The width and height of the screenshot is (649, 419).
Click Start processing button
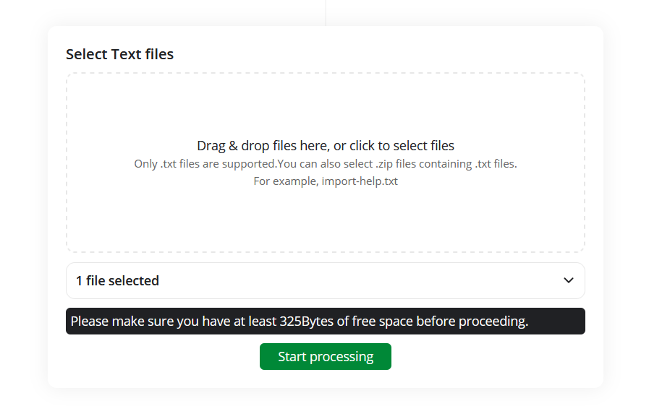(x=326, y=357)
